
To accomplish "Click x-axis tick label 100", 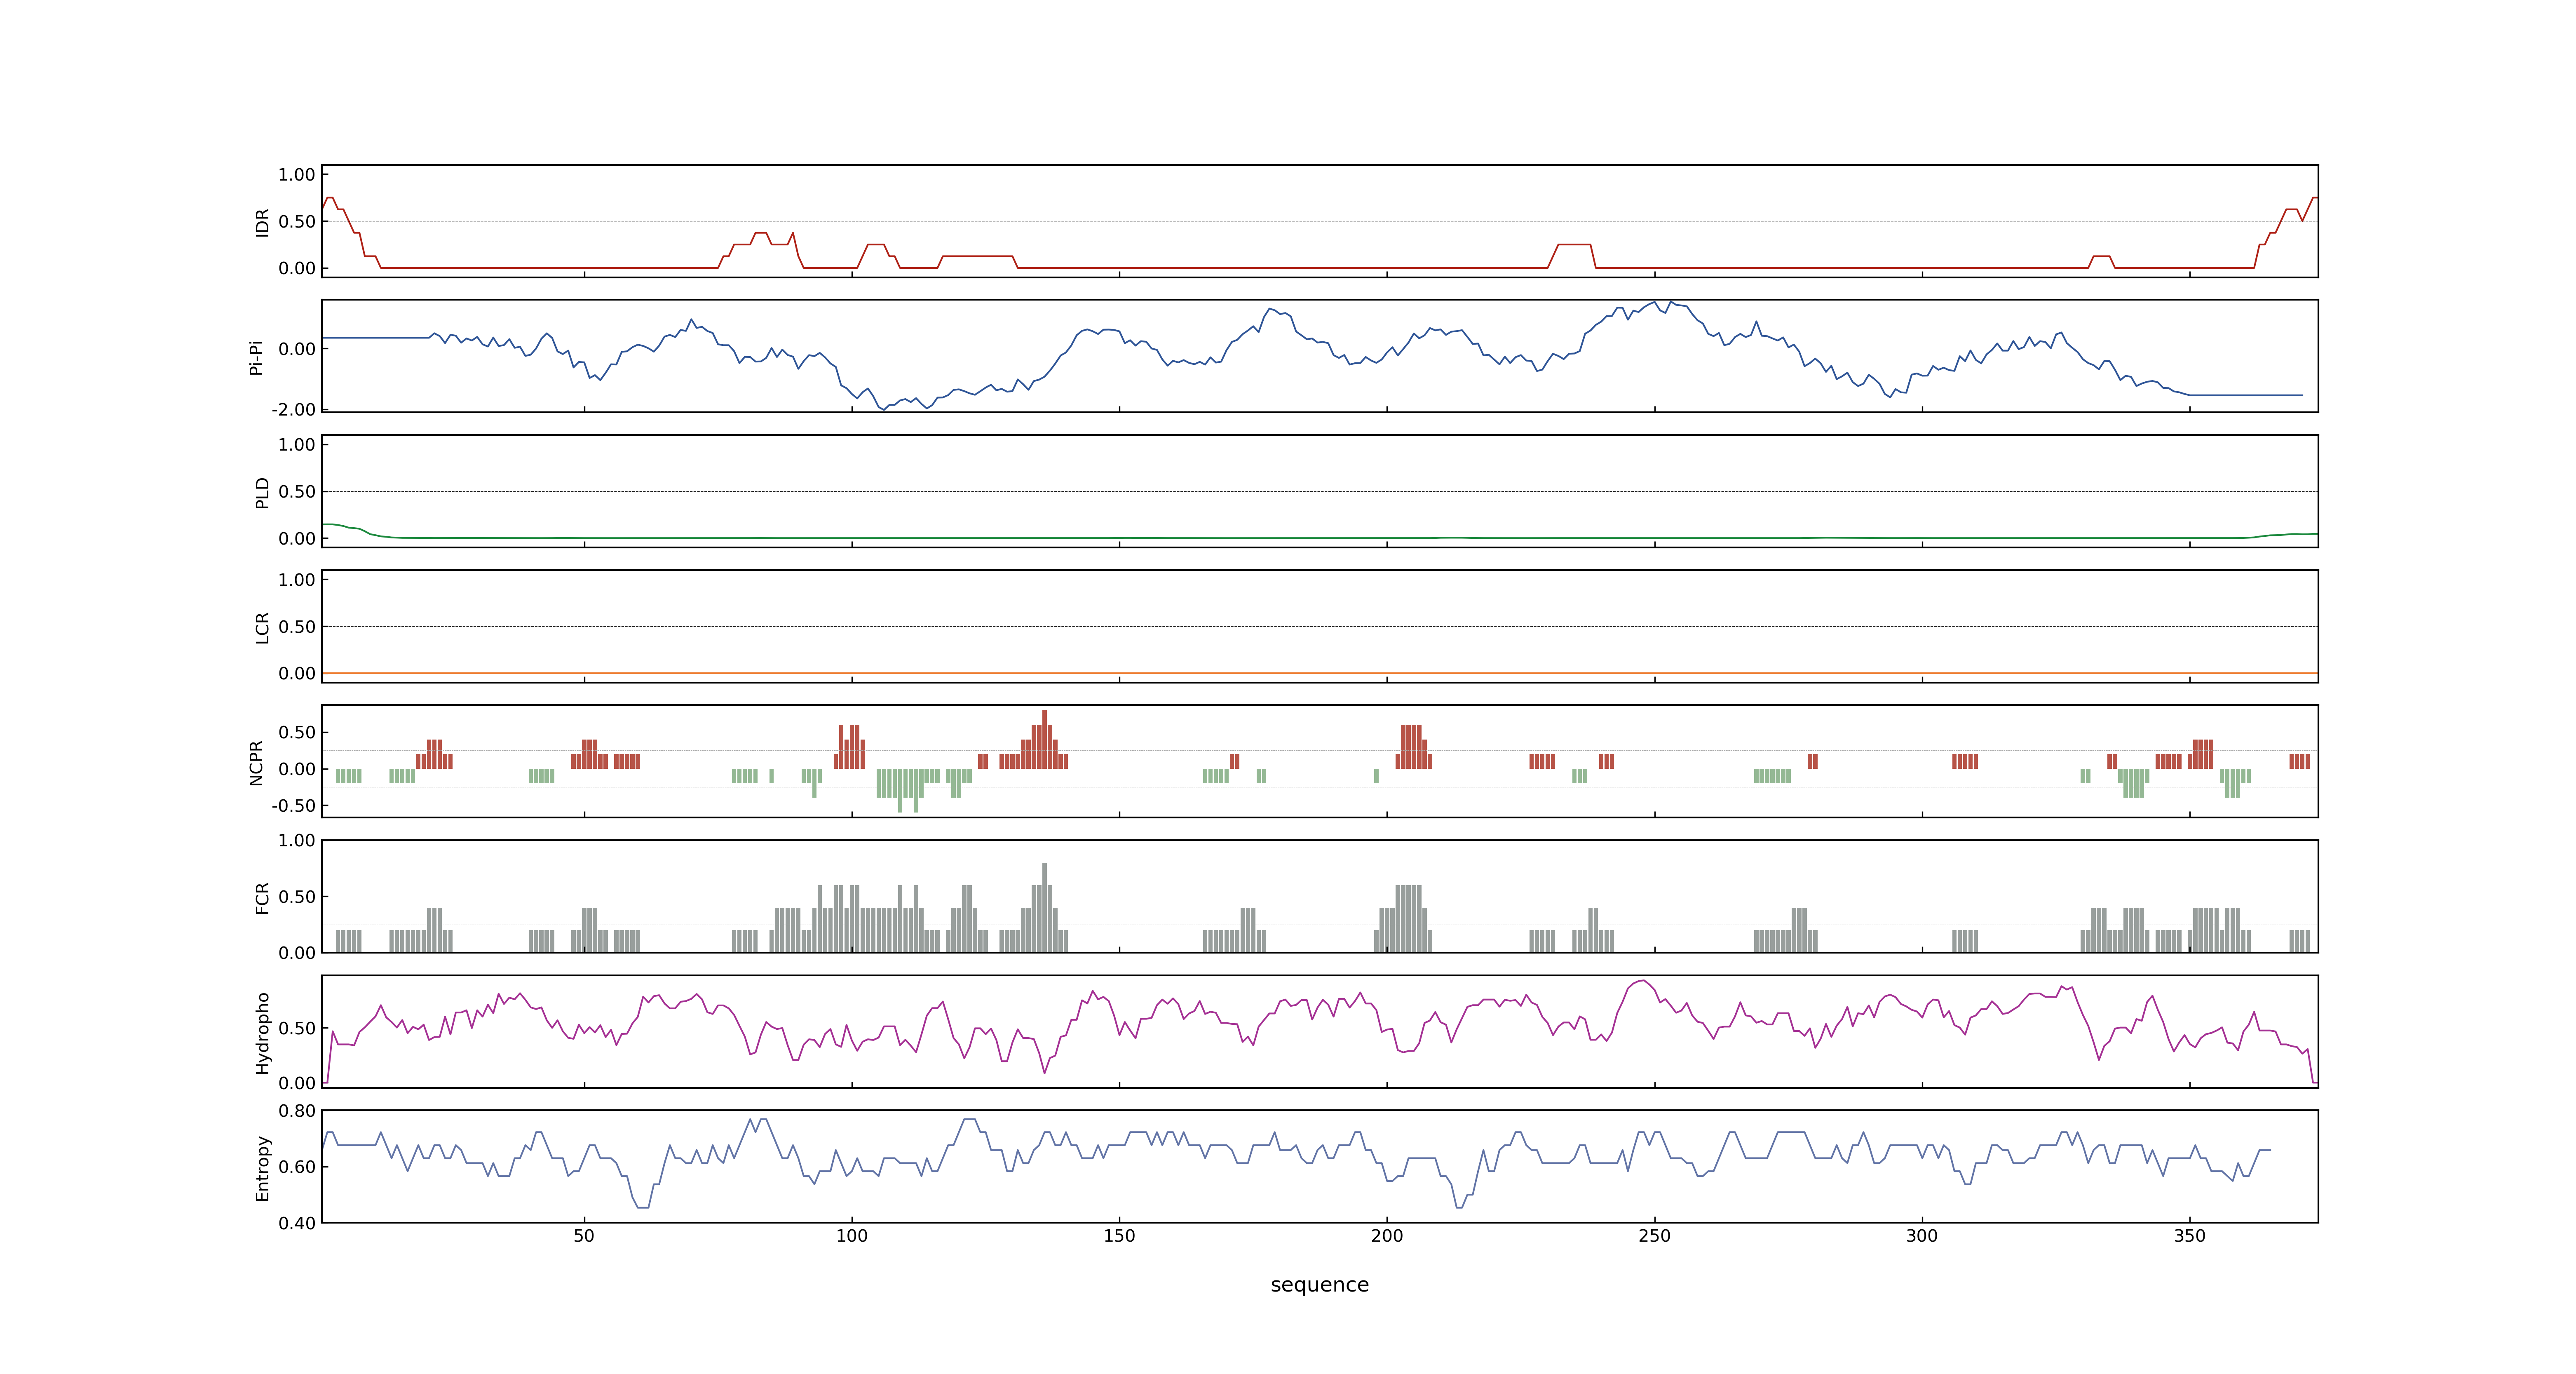I will [x=852, y=1236].
